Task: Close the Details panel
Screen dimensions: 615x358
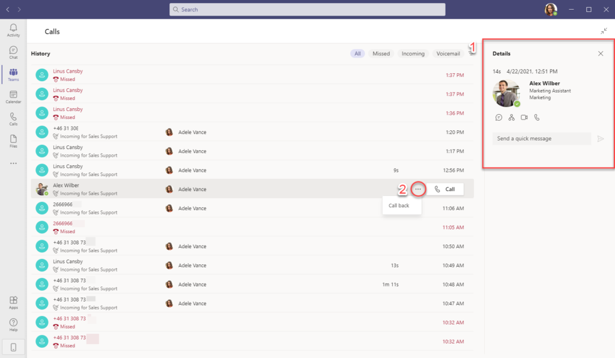Action: point(601,53)
